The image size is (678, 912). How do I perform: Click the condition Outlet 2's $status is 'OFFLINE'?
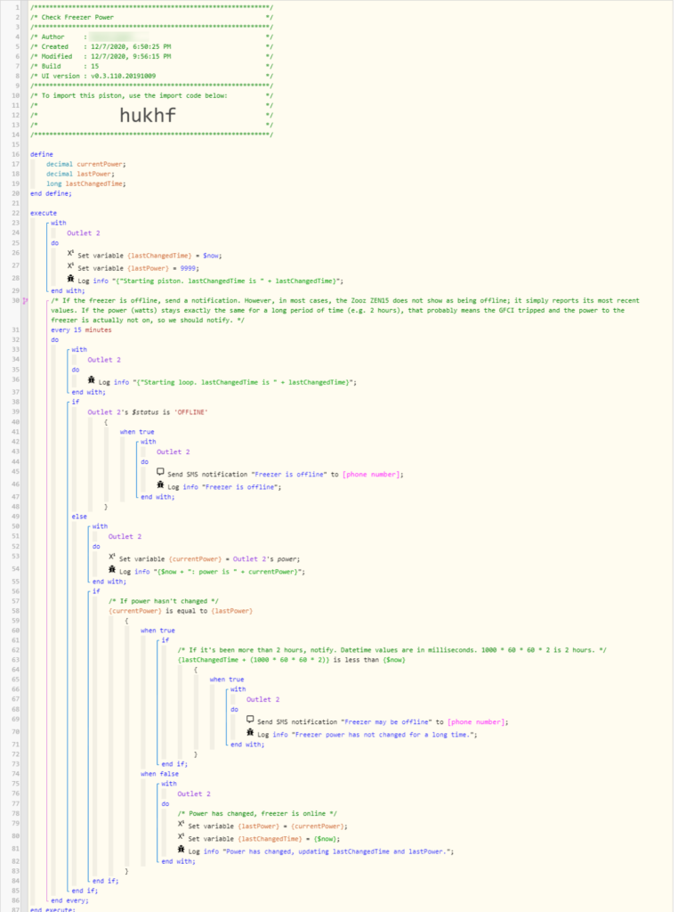(x=148, y=412)
